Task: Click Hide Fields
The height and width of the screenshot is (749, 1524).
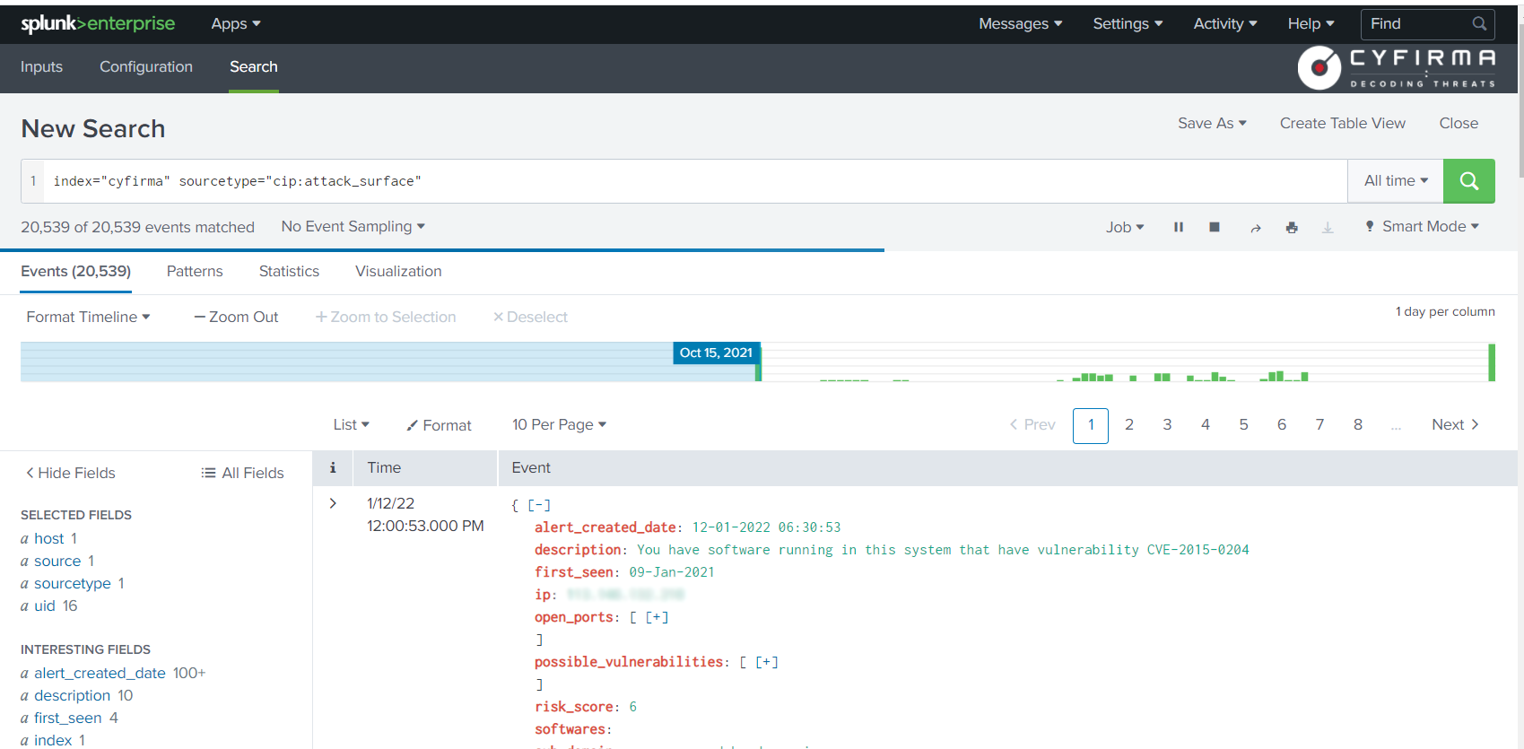Action: pos(70,474)
